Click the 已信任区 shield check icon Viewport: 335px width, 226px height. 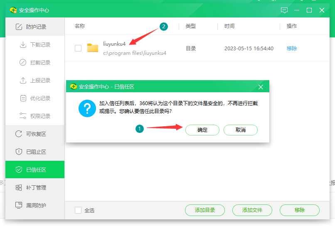pyautogui.click(x=19, y=169)
